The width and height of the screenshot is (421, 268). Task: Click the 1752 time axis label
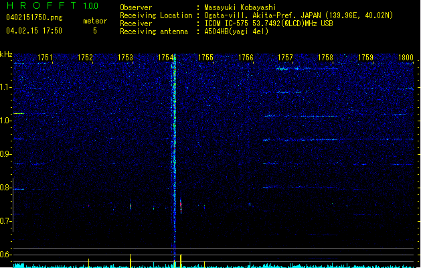pos(85,58)
